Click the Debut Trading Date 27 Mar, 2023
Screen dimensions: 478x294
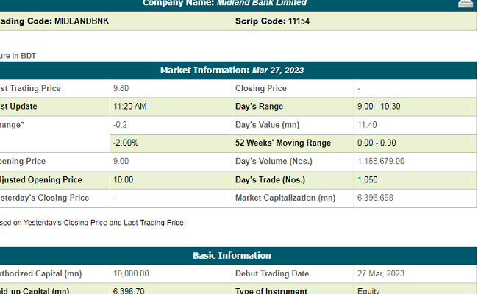click(382, 273)
